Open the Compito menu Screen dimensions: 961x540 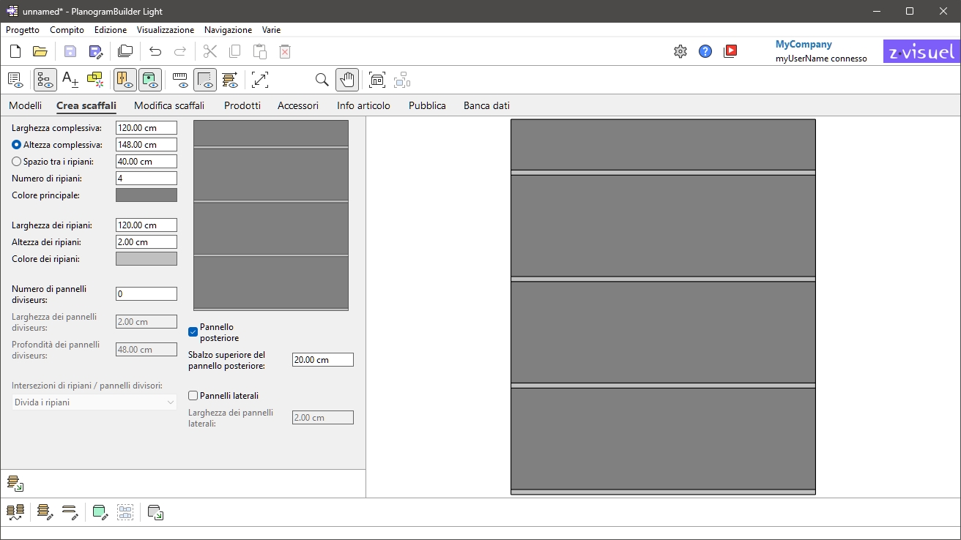pyautogui.click(x=67, y=30)
